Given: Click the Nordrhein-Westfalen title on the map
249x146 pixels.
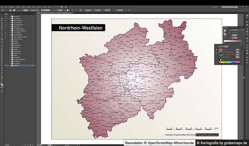Looking at the screenshot, I should [78, 28].
